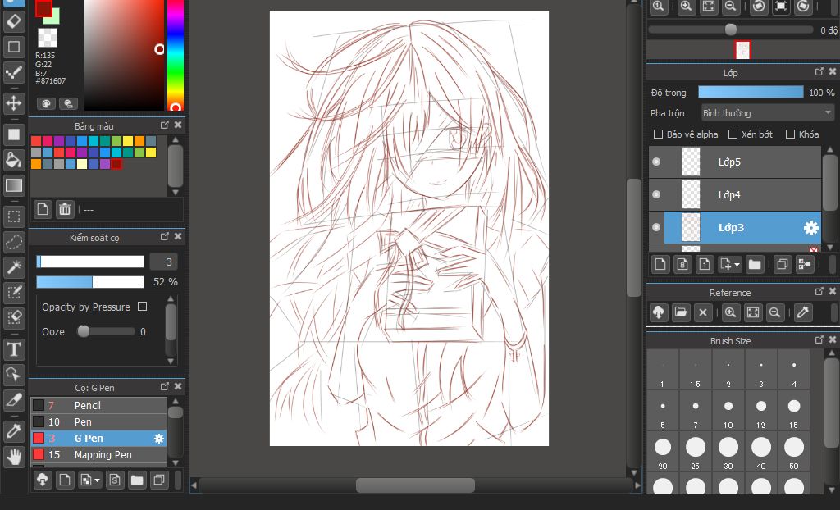Enable Opacity by Pressure checkbox

[x=142, y=307]
